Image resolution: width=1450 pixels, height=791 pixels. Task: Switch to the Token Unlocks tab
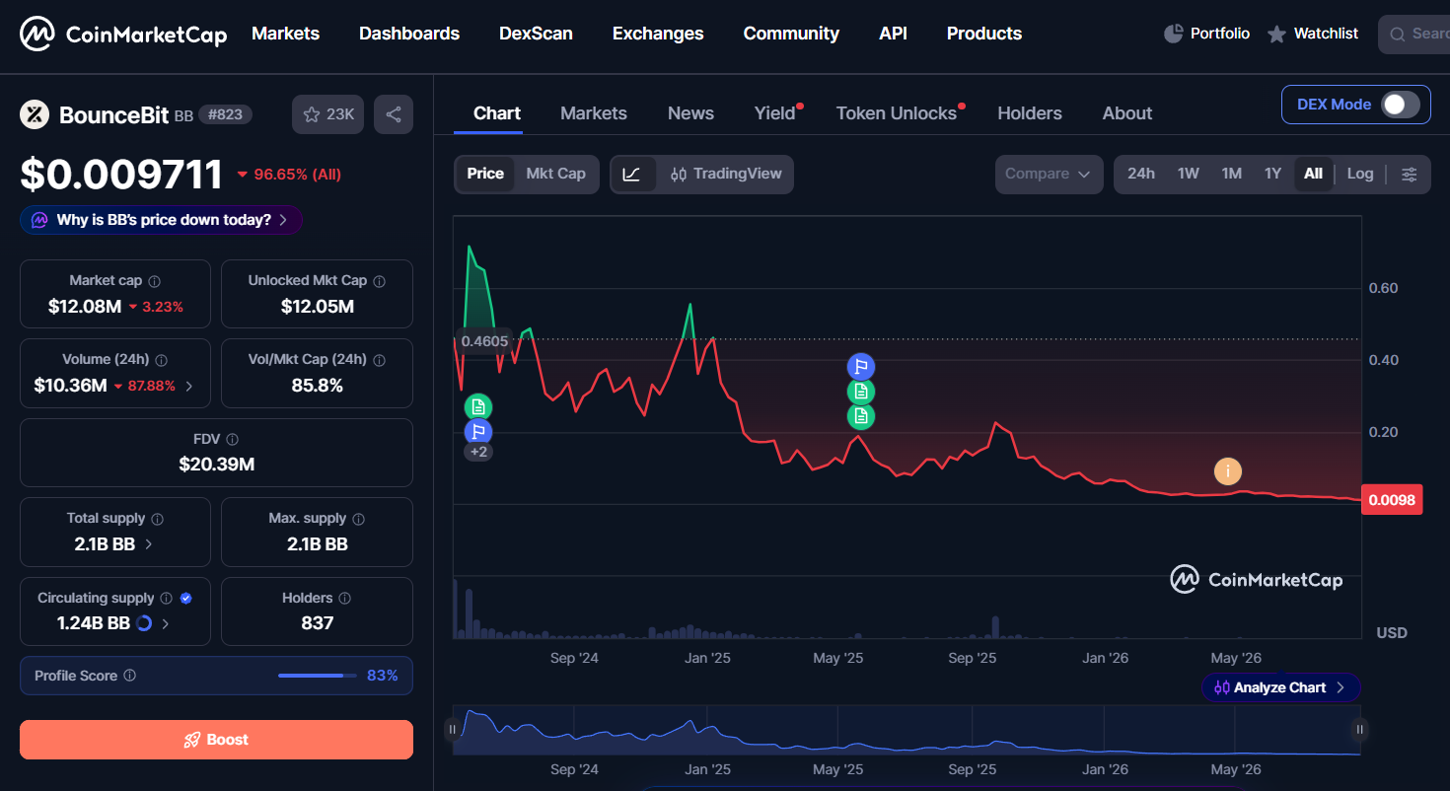point(897,113)
